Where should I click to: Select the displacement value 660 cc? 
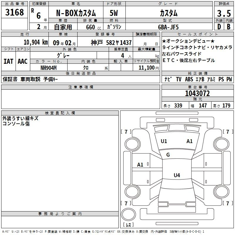pos(93,27)
